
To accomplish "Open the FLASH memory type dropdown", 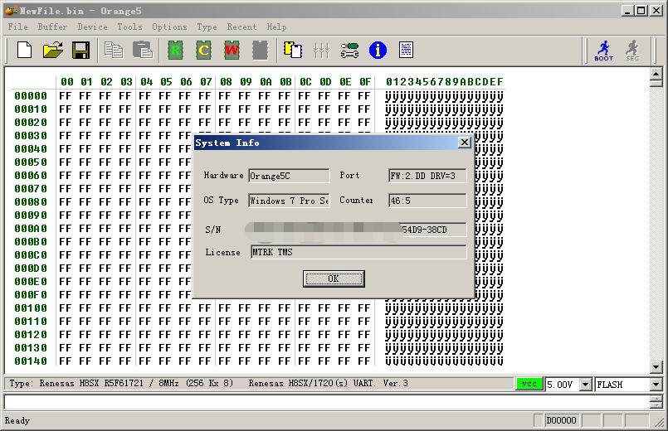I will click(x=656, y=385).
